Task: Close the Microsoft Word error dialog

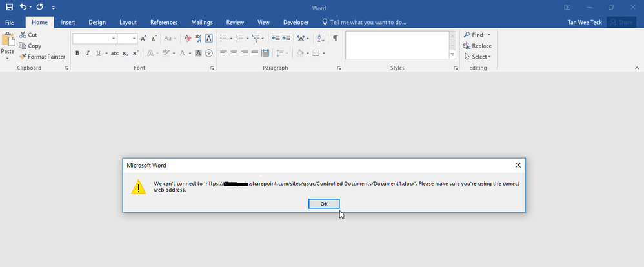Action: click(x=518, y=165)
